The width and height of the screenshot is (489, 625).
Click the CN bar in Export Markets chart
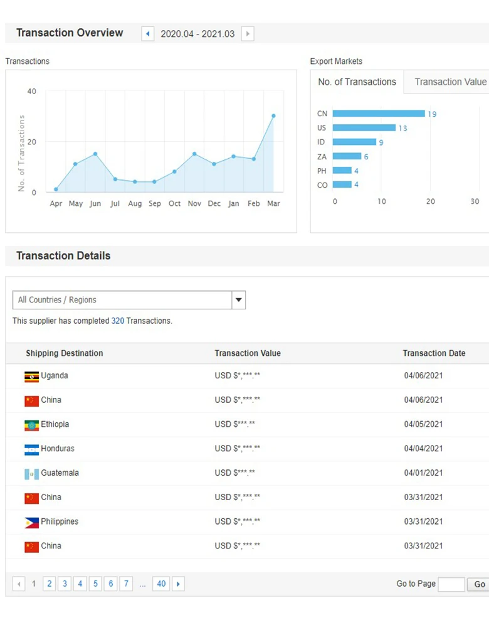378,114
